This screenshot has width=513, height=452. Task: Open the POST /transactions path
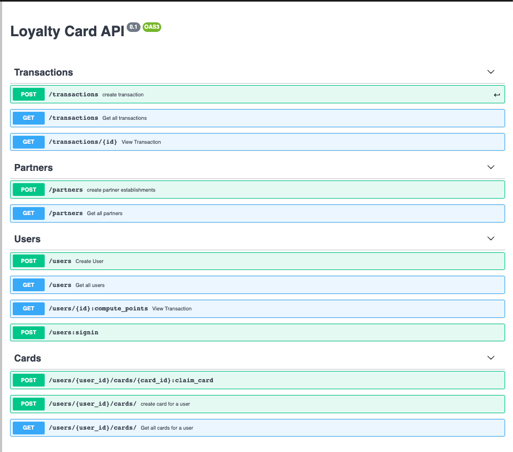(x=73, y=94)
